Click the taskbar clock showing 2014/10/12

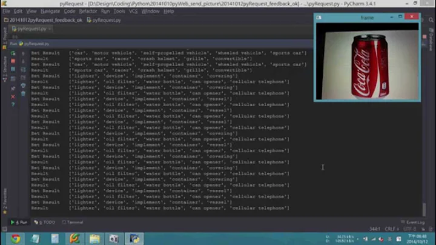pos(417,239)
